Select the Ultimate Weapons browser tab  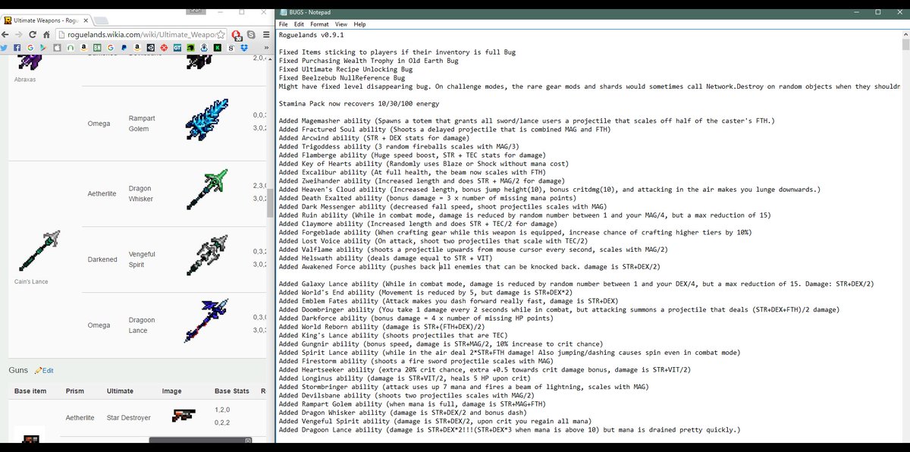pyautogui.click(x=47, y=20)
